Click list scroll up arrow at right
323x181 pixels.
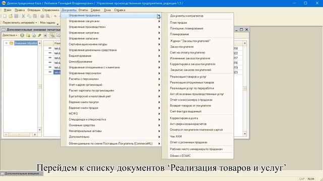(x=245, y=43)
